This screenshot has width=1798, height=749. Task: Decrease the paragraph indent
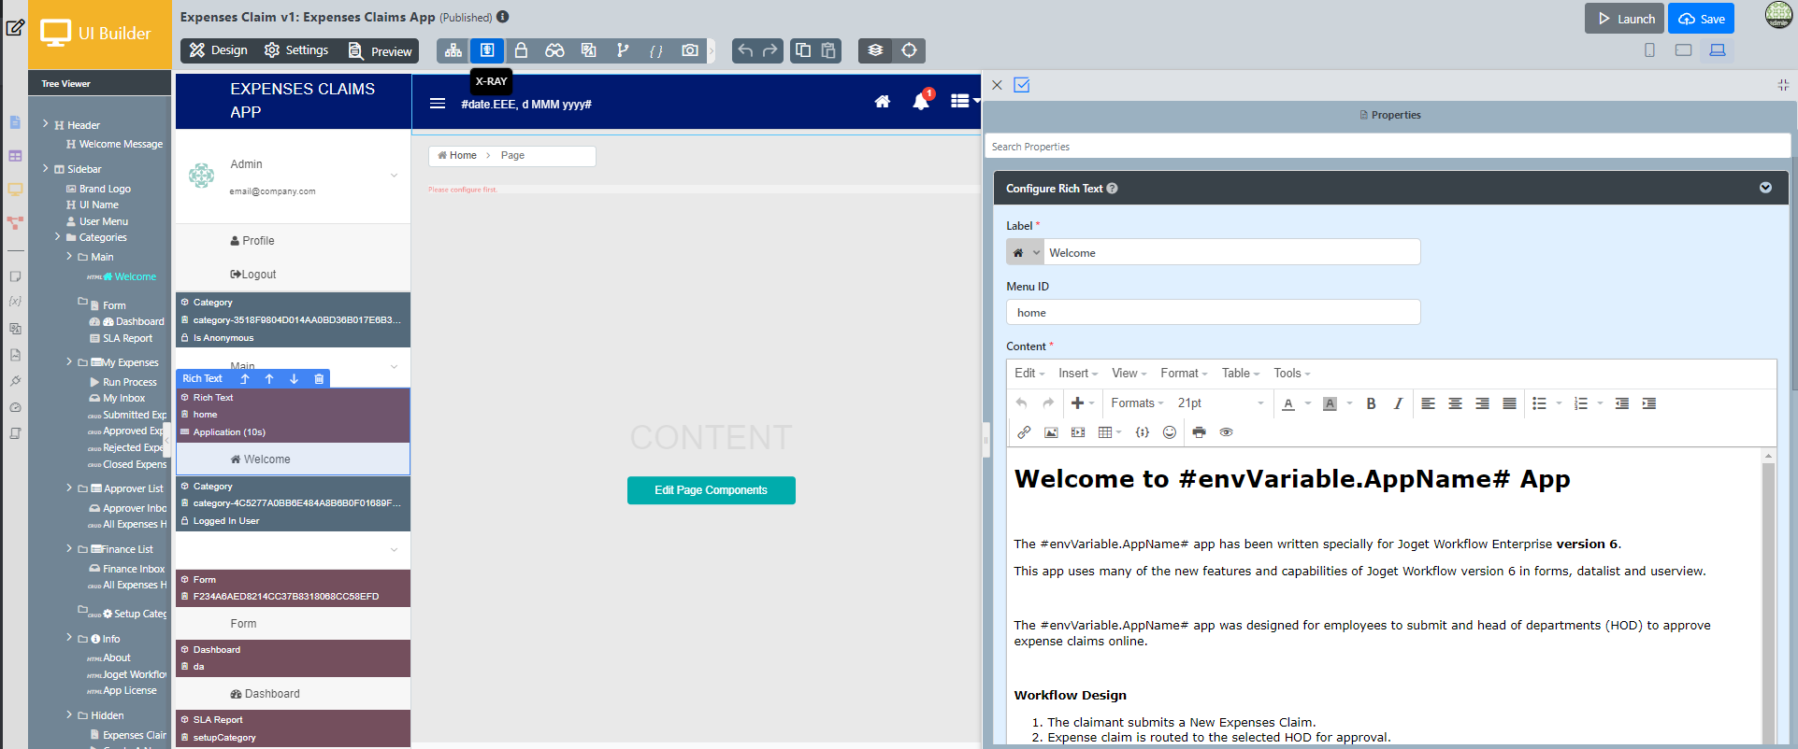pyautogui.click(x=1622, y=403)
